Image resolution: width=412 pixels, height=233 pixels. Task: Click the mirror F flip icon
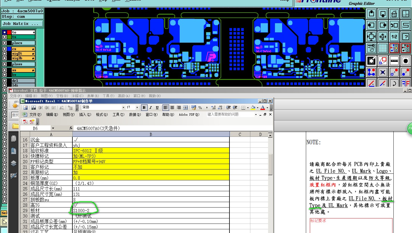point(406,83)
